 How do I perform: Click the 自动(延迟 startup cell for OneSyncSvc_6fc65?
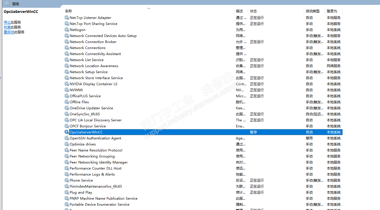point(315,114)
